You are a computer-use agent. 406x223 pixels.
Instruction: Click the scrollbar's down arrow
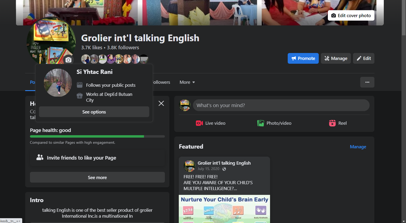click(x=404, y=221)
